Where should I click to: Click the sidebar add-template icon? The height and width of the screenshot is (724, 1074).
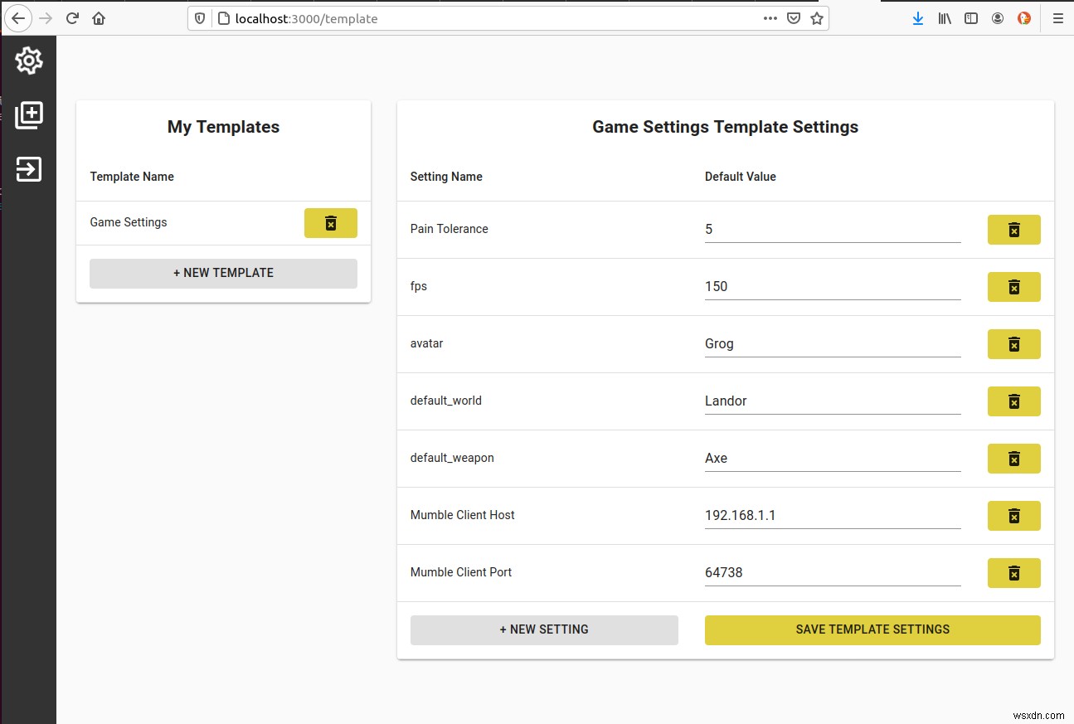pyautogui.click(x=28, y=115)
